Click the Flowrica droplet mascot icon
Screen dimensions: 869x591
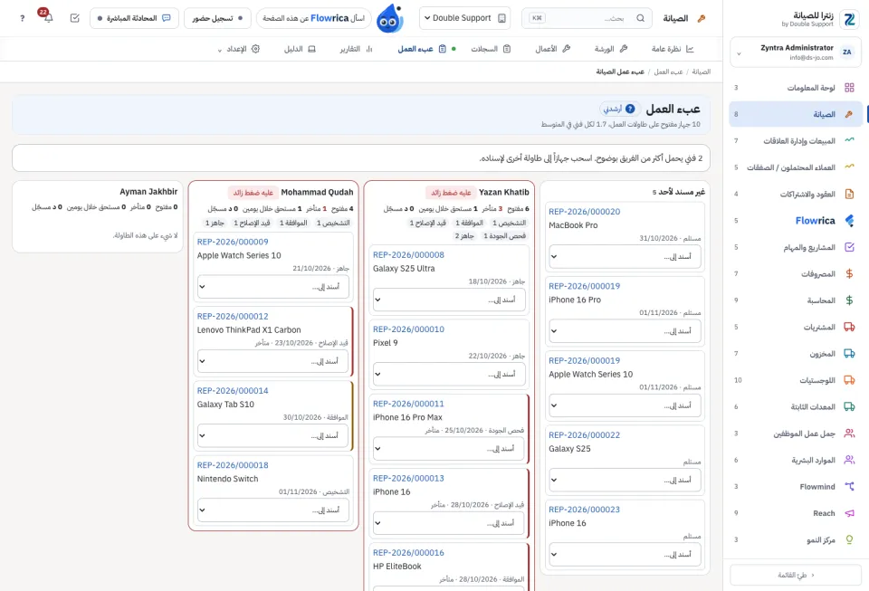pyautogui.click(x=389, y=19)
